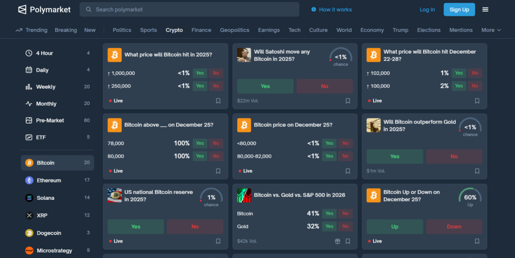Click Down on Bitcoin Up or Down market
Viewport: 515px width, 258px height.
pyautogui.click(x=454, y=226)
